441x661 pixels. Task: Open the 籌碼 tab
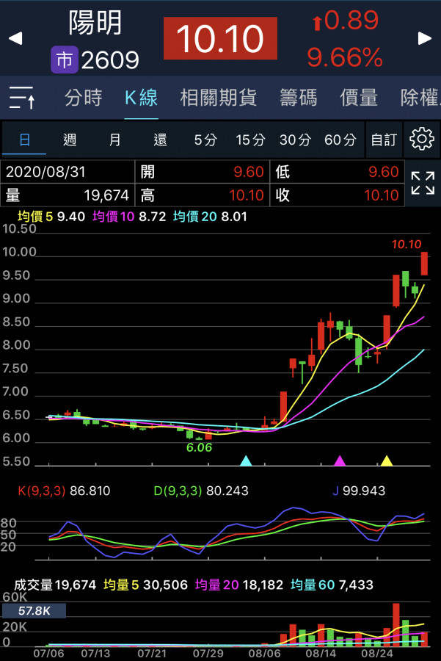[298, 98]
